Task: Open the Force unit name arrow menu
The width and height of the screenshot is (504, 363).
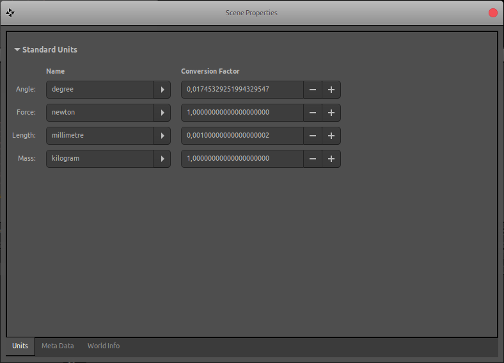Action: coord(162,113)
